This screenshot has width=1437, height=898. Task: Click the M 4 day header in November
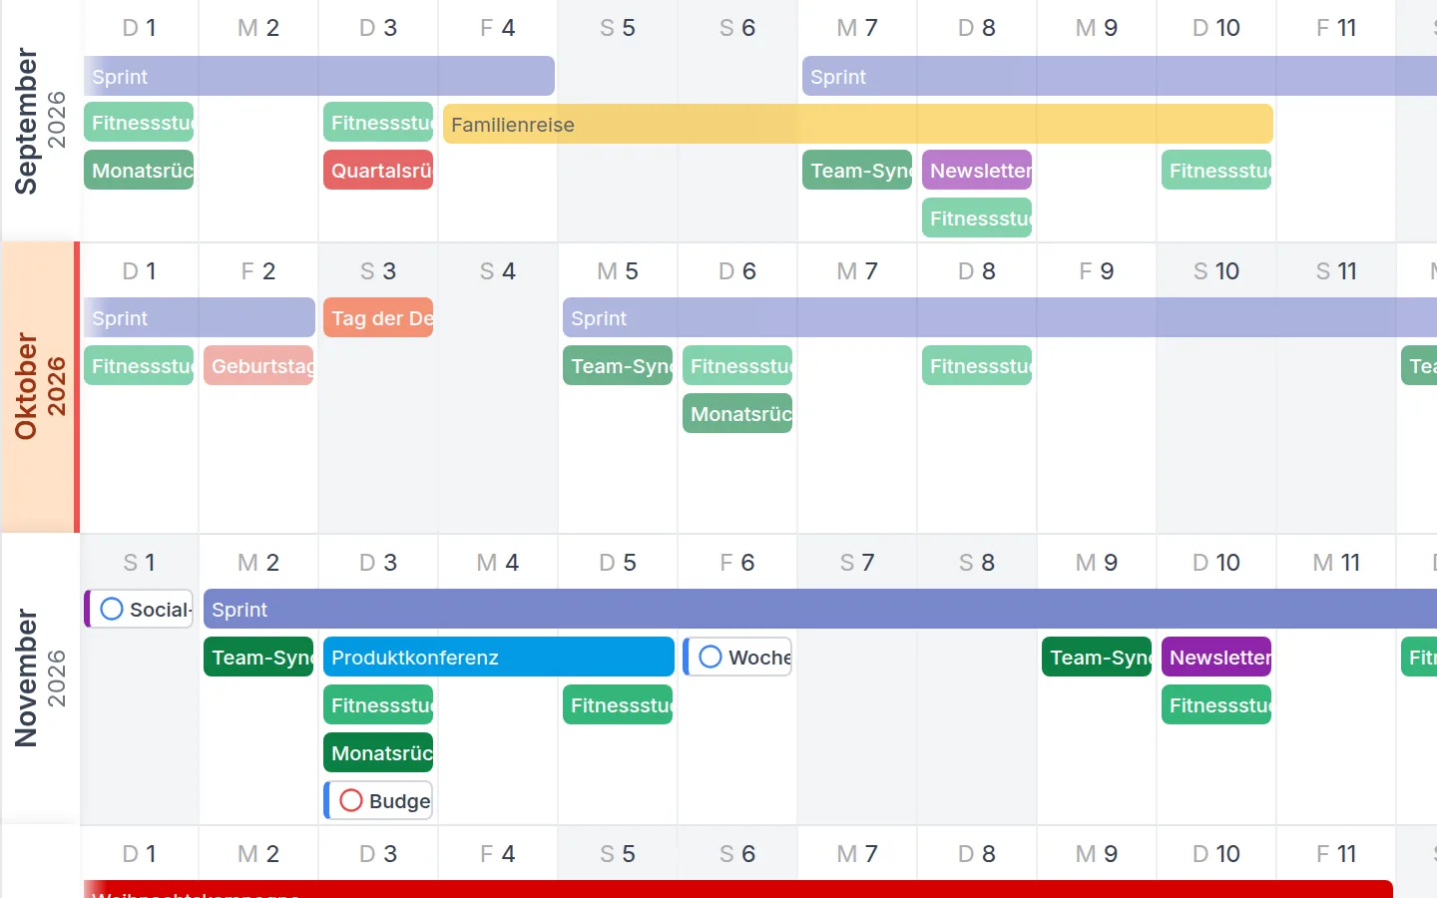498,563
